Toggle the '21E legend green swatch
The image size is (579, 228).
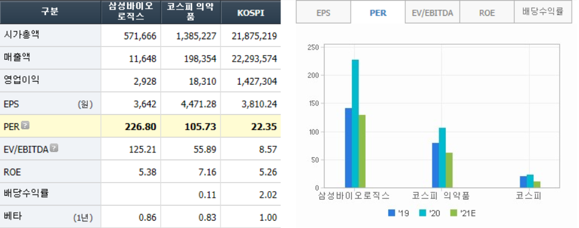point(454,213)
